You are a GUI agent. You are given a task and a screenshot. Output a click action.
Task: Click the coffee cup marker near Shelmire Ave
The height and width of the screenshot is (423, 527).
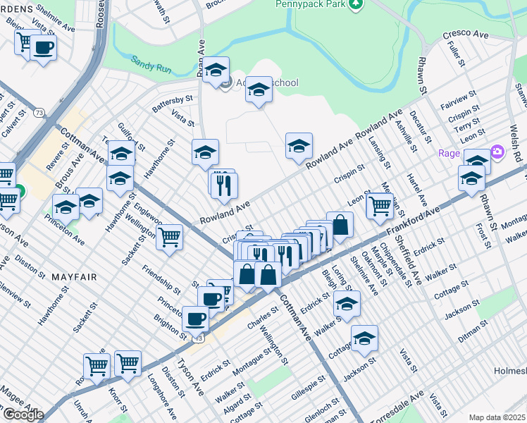[44, 48]
